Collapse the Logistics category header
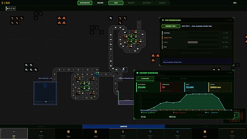 coord(124,126)
